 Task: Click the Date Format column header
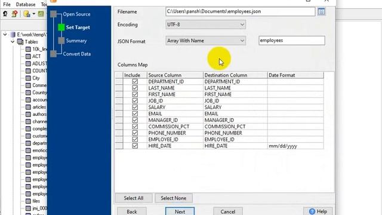point(295,75)
